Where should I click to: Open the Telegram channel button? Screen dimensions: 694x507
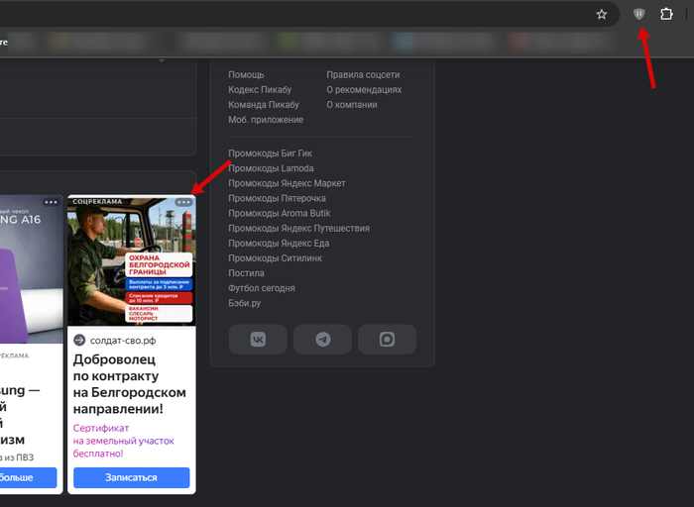[x=322, y=340]
